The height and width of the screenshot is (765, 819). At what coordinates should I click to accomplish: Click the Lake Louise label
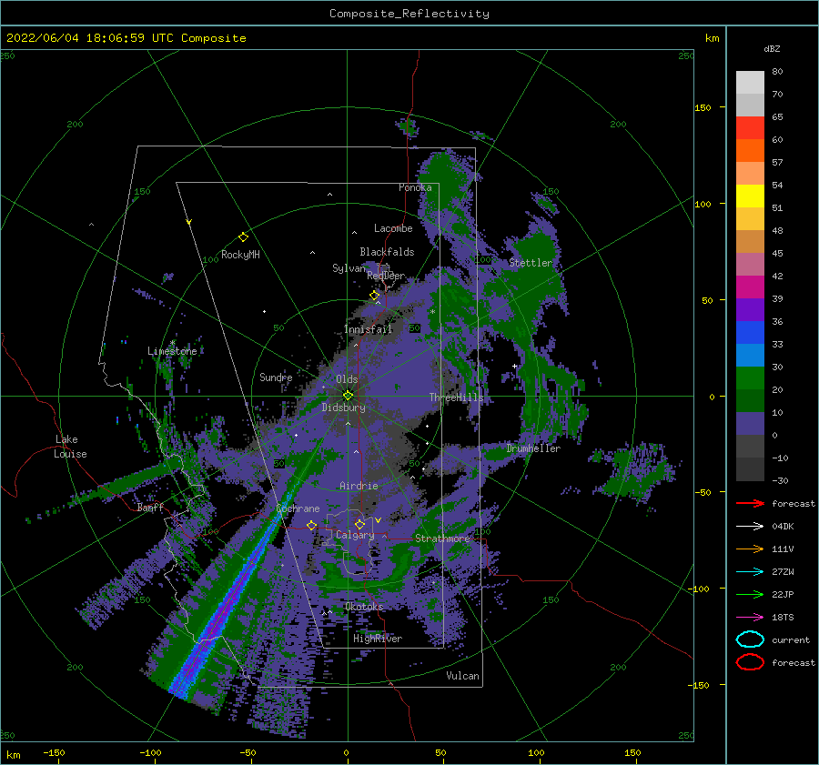(70, 447)
